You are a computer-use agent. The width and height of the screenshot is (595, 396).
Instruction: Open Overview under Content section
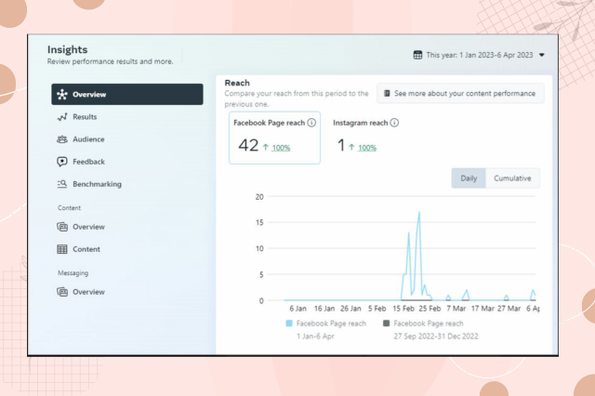coord(89,227)
